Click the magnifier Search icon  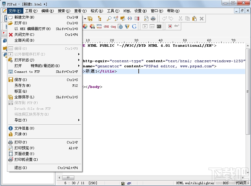click(109, 19)
